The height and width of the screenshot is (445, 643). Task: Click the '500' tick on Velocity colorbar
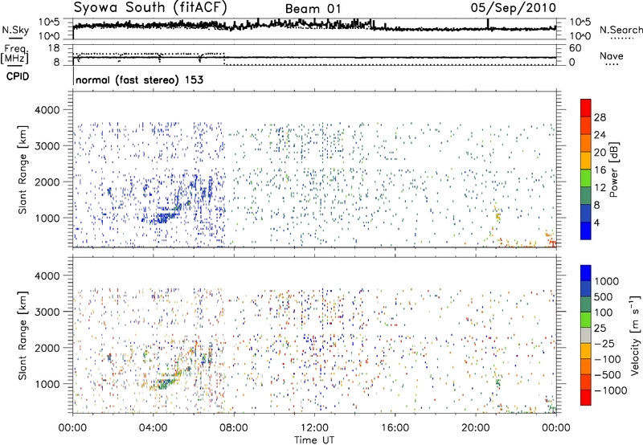pos(604,297)
